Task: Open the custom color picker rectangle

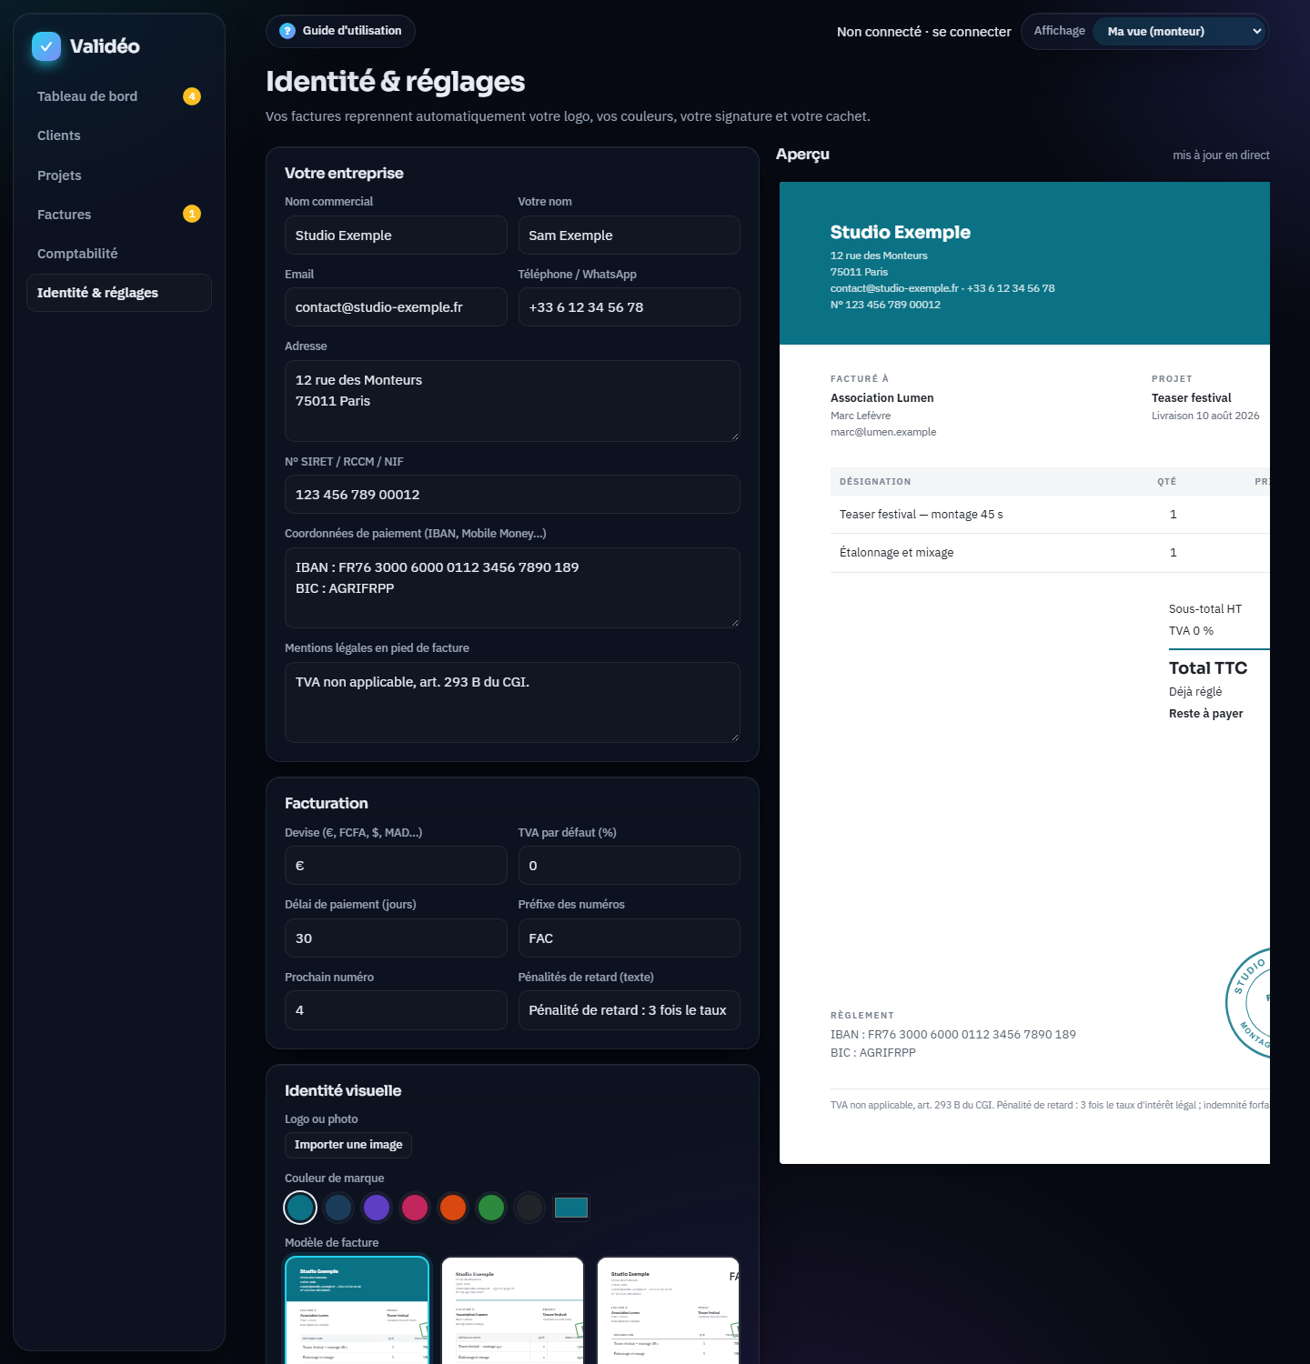Action: click(x=571, y=1208)
